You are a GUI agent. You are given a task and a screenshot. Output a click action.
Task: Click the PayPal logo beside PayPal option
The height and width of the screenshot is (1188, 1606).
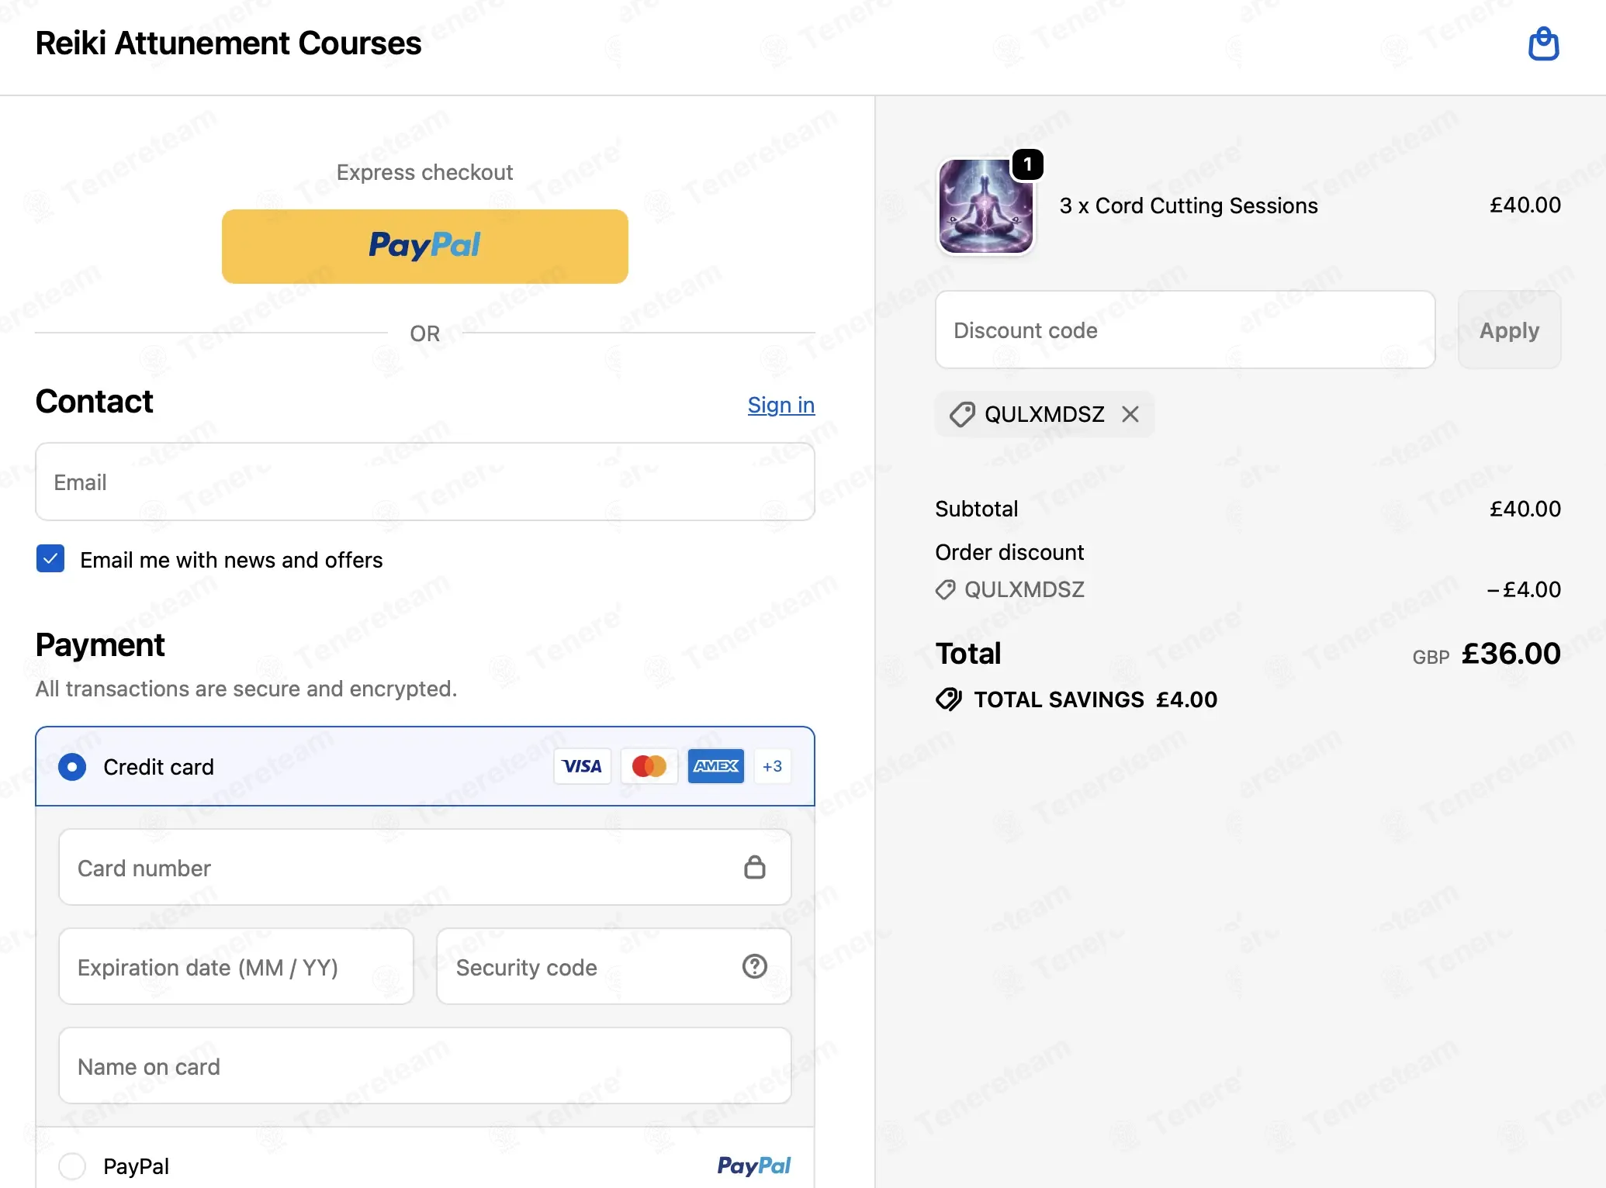(x=753, y=1166)
